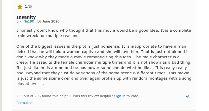Click the top edge of the next review card

click(104, 110)
